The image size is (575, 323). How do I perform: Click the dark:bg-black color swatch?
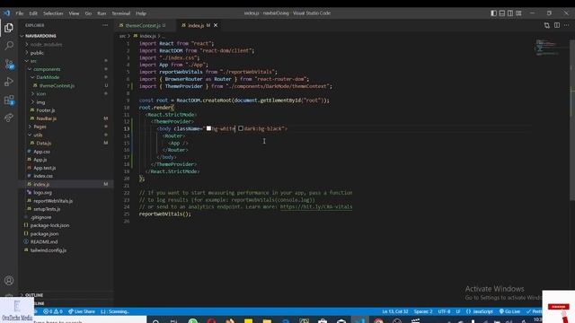241,128
